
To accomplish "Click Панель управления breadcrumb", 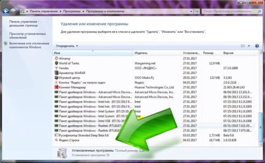I will click(x=44, y=11).
